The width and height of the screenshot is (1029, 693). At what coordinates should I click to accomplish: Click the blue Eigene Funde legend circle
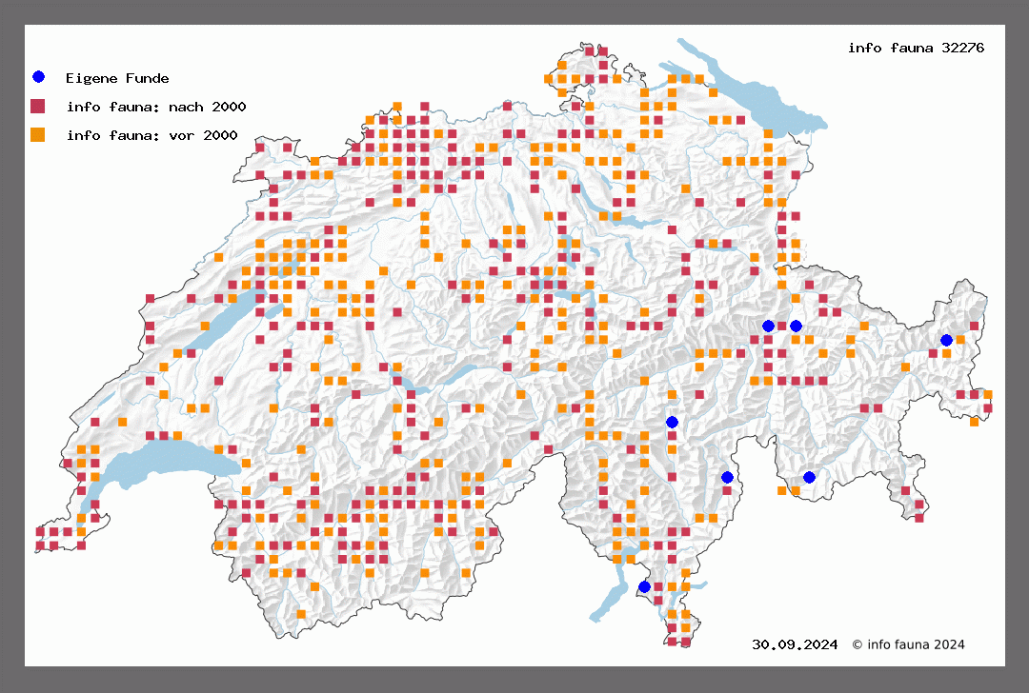[x=38, y=77]
